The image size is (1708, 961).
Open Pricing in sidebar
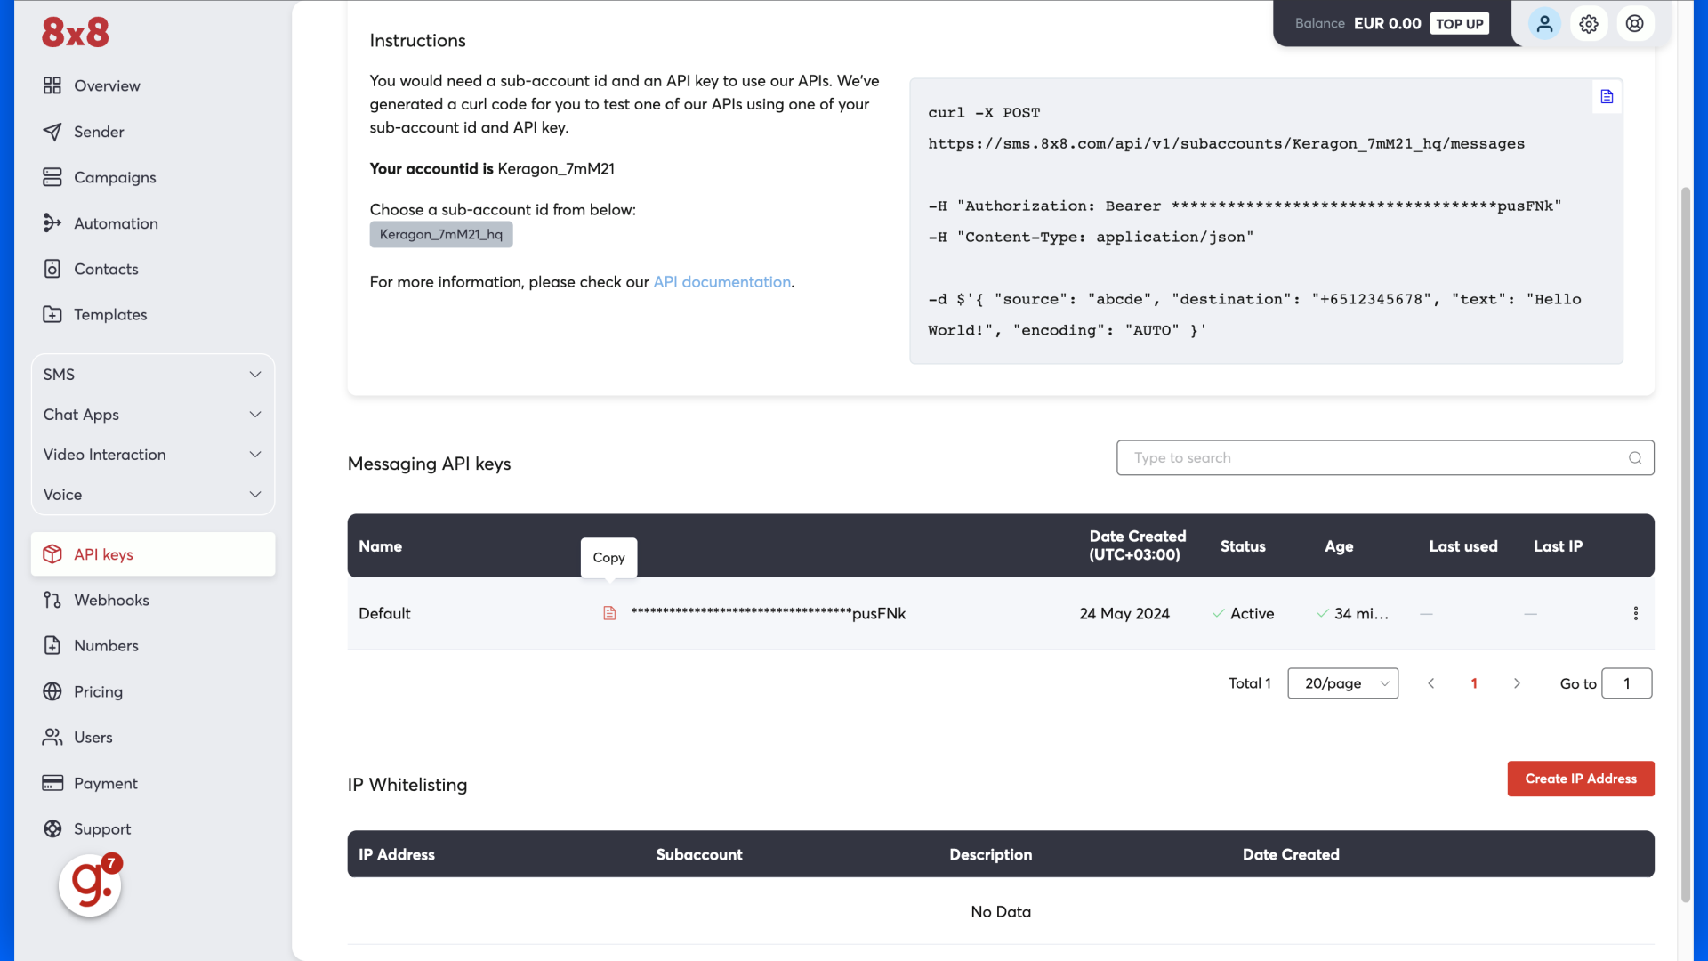pyautogui.click(x=98, y=691)
